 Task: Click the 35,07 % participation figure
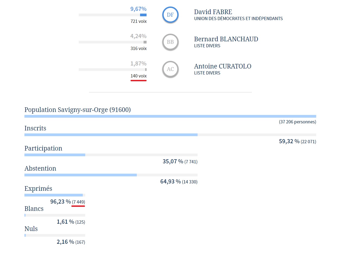point(173,161)
